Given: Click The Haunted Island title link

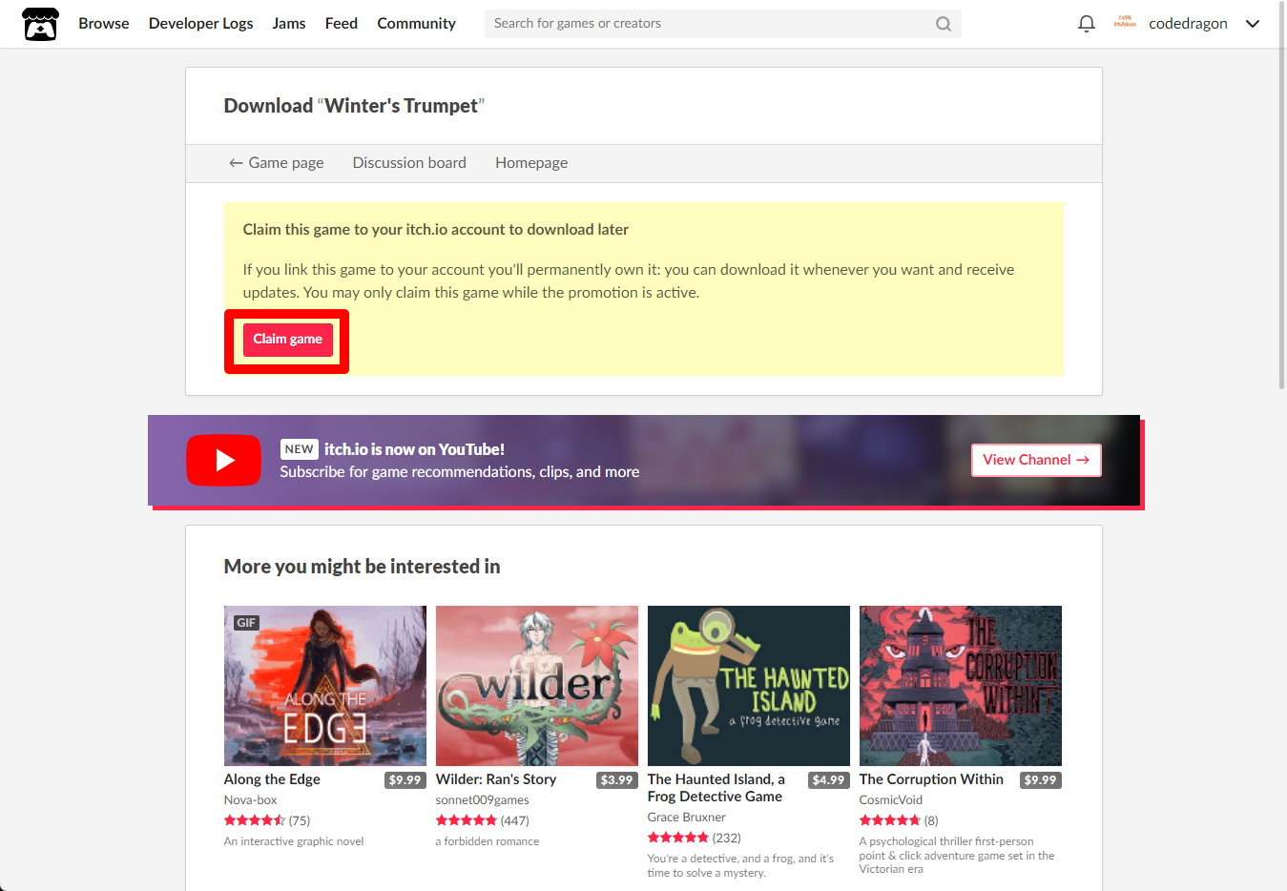Looking at the screenshot, I should (716, 788).
